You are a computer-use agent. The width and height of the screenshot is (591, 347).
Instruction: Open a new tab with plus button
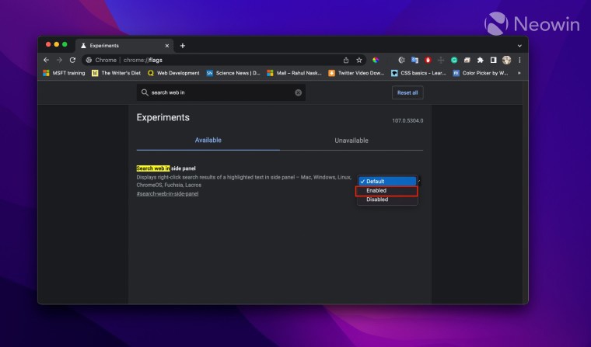click(x=183, y=46)
